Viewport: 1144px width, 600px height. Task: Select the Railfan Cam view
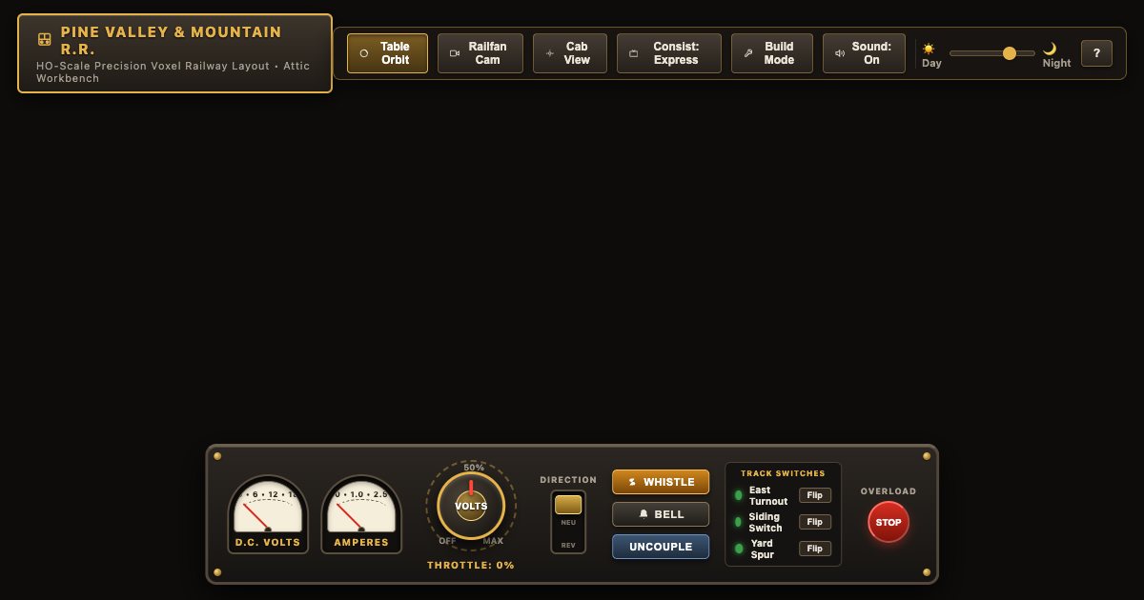[480, 53]
